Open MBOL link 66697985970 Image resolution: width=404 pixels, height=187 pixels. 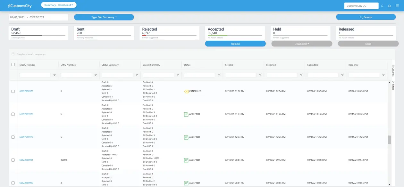click(x=26, y=114)
